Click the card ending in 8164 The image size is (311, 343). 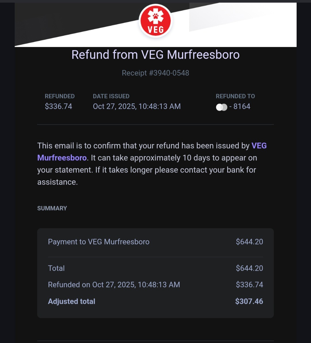242,107
